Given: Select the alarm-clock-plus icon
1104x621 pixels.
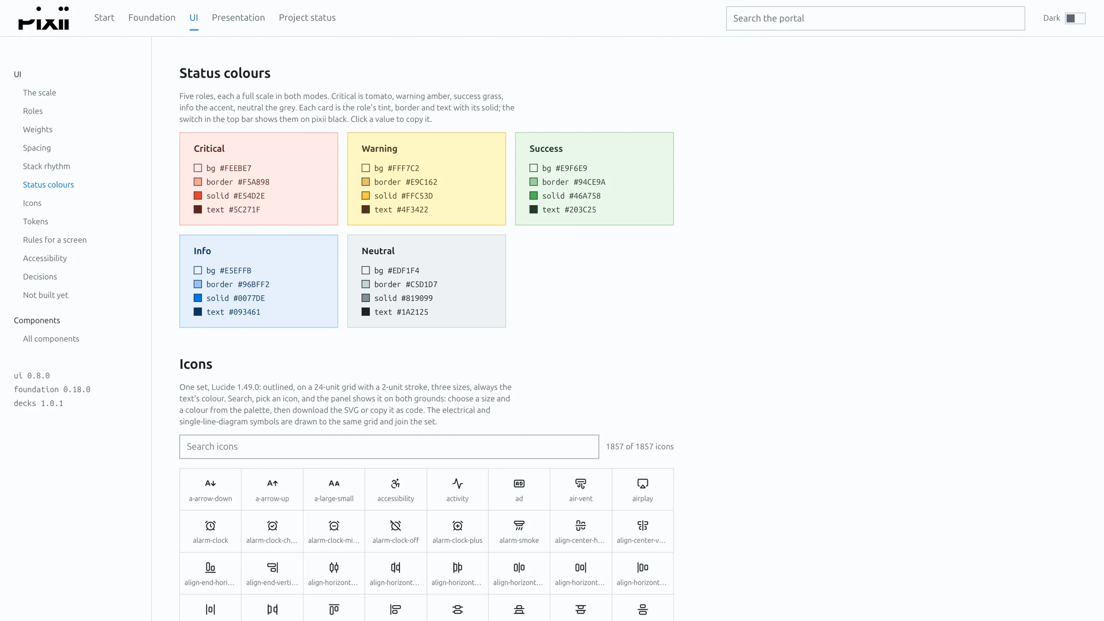Looking at the screenshot, I should (457, 531).
